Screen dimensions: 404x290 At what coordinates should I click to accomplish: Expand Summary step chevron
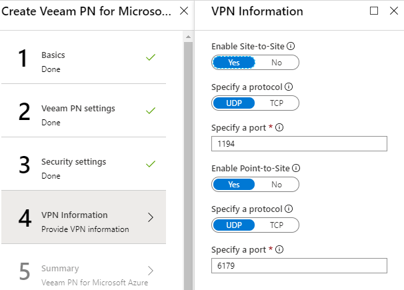[151, 271]
